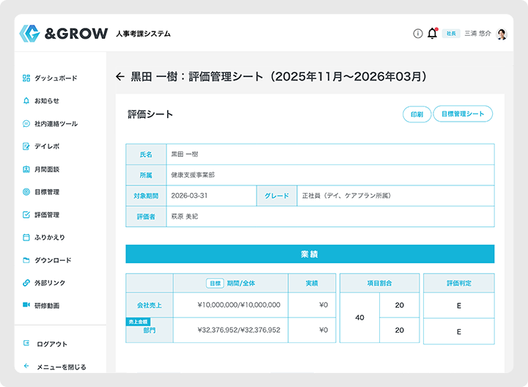Click the 売上金額 tag
The image size is (528, 387).
coord(138,322)
